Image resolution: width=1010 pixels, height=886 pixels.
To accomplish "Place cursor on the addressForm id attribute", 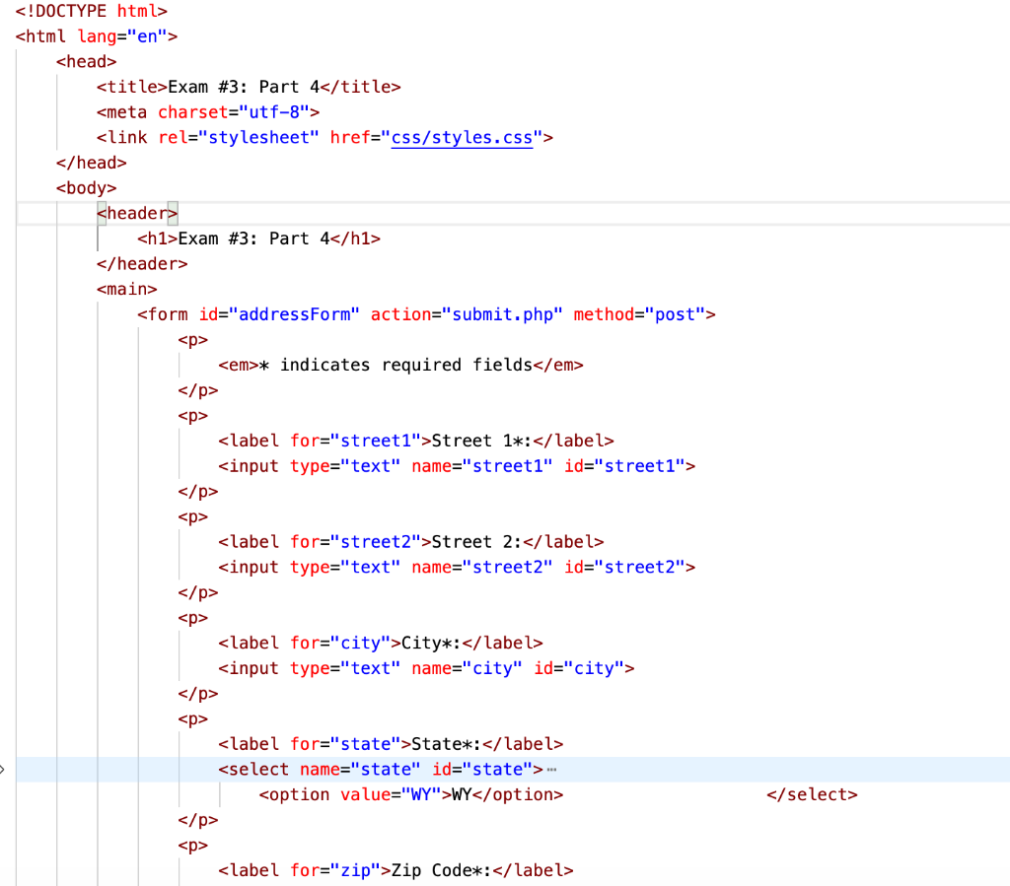I will point(295,313).
